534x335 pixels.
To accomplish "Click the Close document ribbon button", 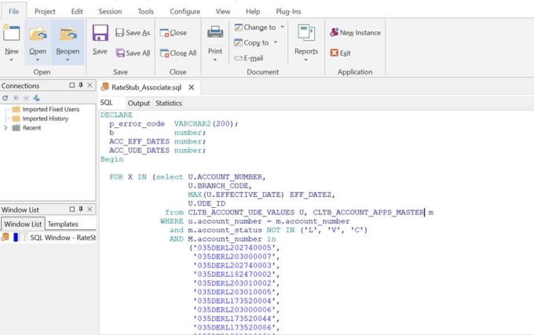I will (174, 33).
